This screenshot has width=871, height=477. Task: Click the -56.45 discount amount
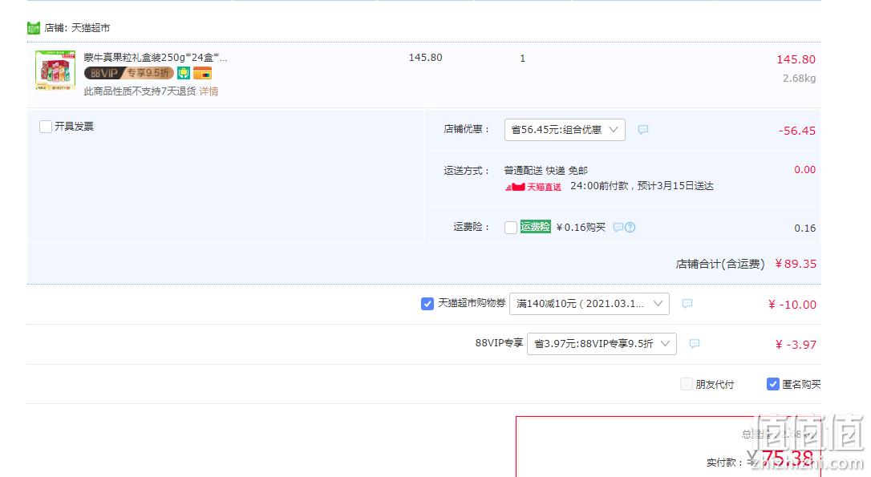click(x=797, y=131)
